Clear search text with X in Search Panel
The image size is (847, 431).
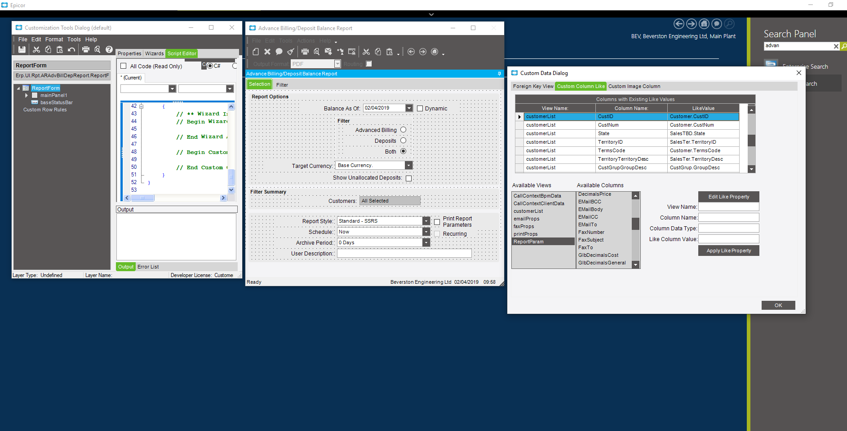836,46
